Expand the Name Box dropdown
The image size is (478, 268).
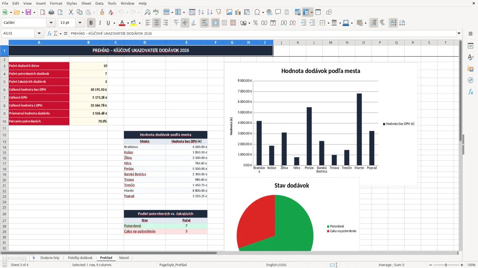[x=39, y=34]
